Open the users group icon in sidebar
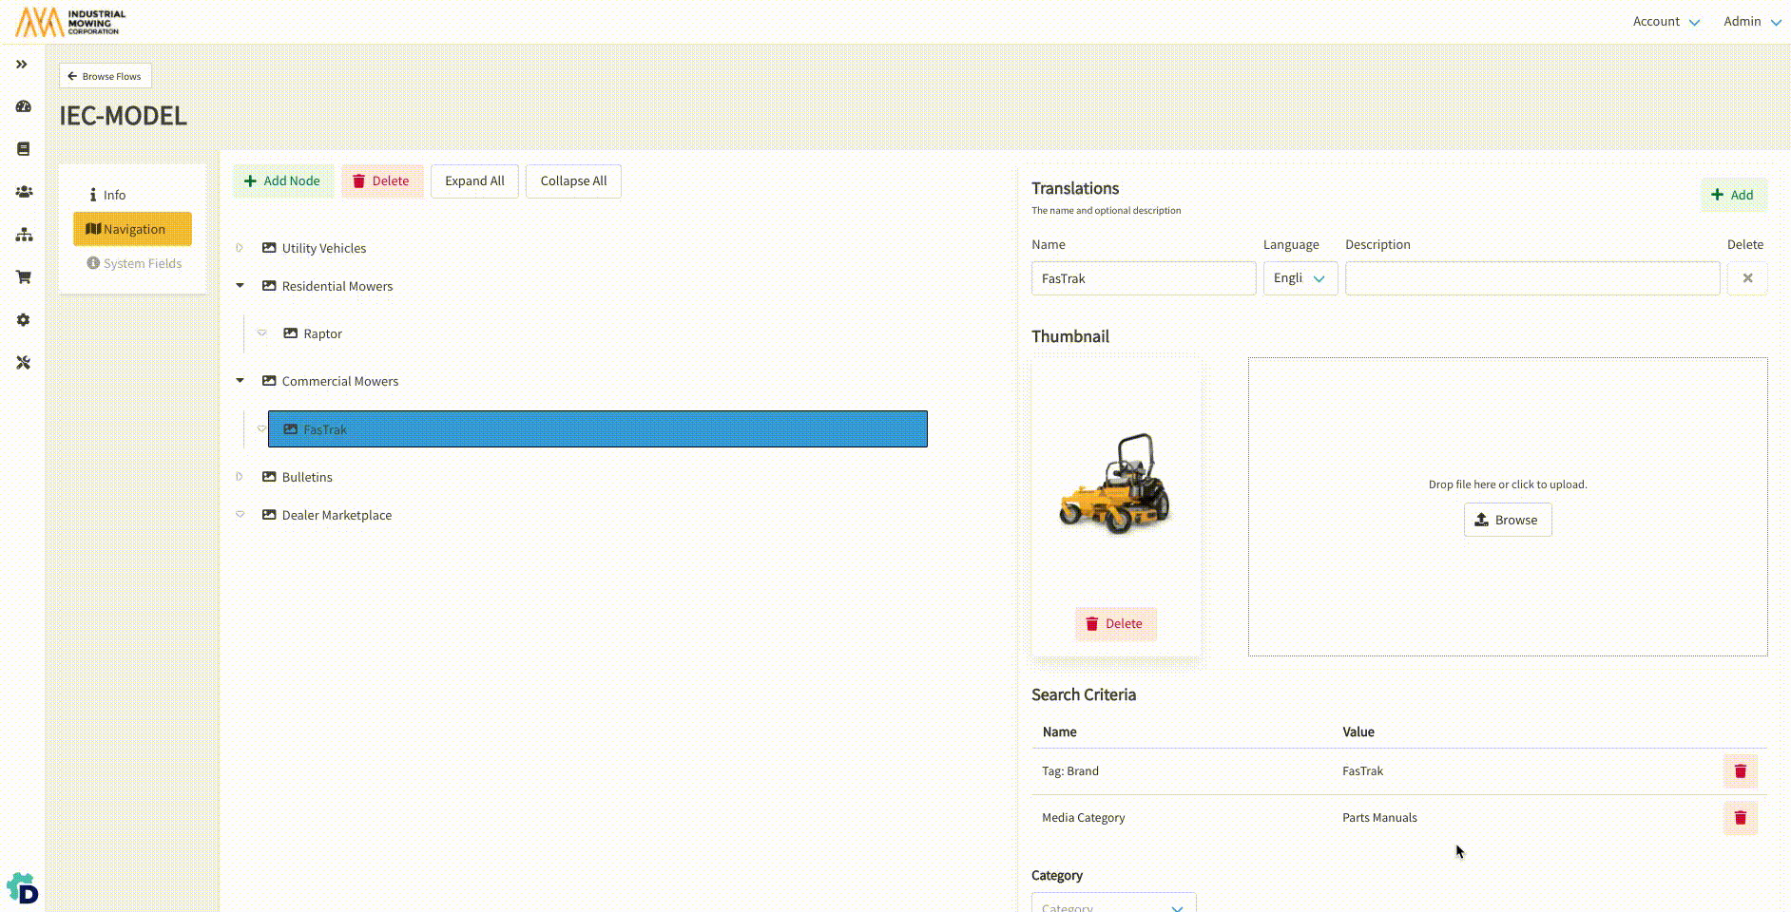Screen dimensions: 1791x912 (x=24, y=192)
